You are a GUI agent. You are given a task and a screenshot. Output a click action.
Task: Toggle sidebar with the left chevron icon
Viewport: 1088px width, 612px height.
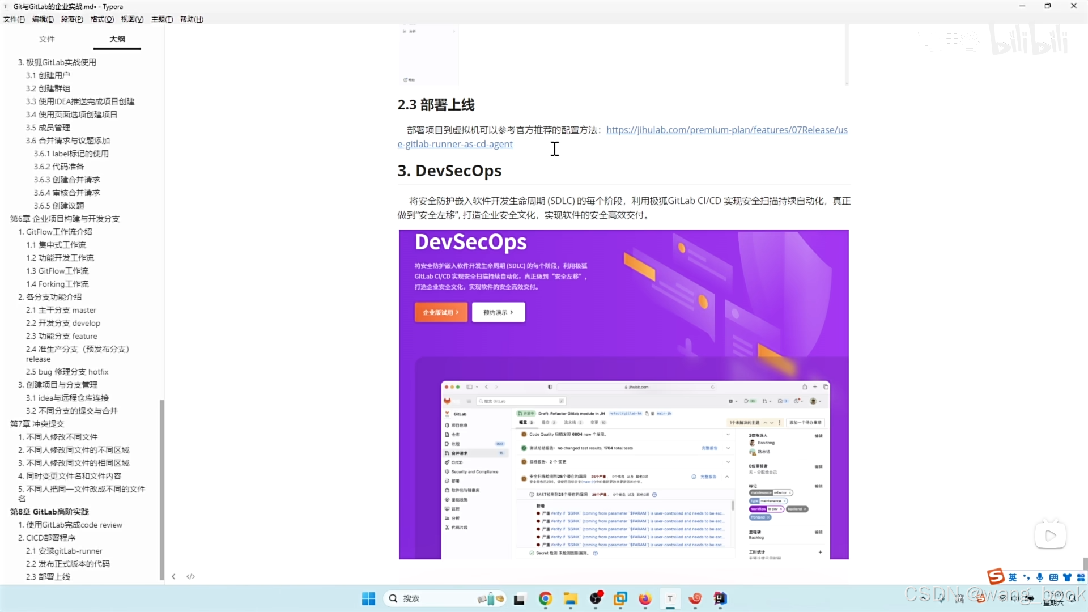pyautogui.click(x=173, y=577)
